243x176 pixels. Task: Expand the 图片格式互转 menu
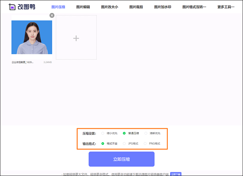194,7
